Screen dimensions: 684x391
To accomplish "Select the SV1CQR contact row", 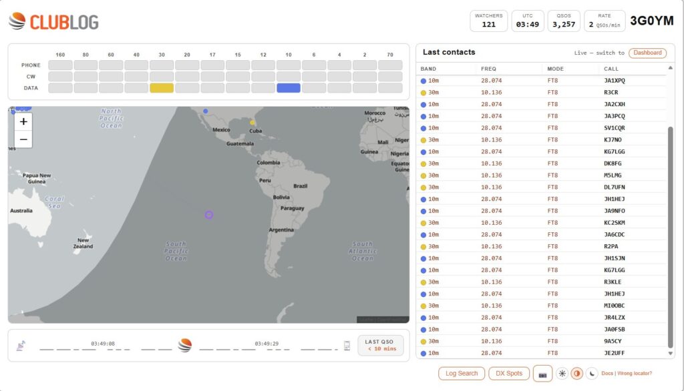I will (x=541, y=128).
